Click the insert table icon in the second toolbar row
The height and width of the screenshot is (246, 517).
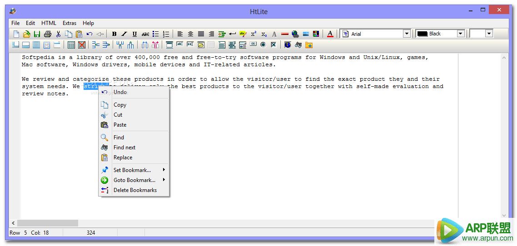pyautogui.click(x=71, y=45)
